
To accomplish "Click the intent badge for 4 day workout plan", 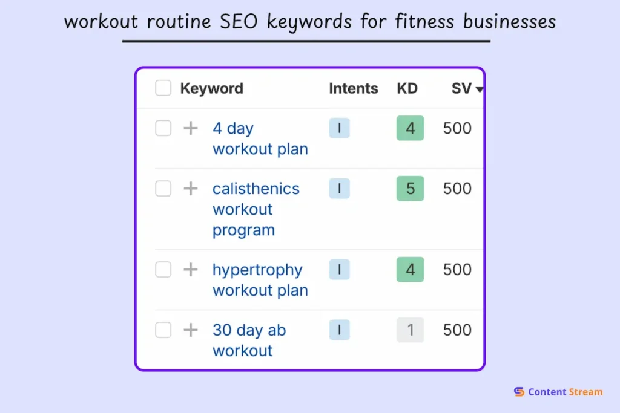I will click(339, 128).
